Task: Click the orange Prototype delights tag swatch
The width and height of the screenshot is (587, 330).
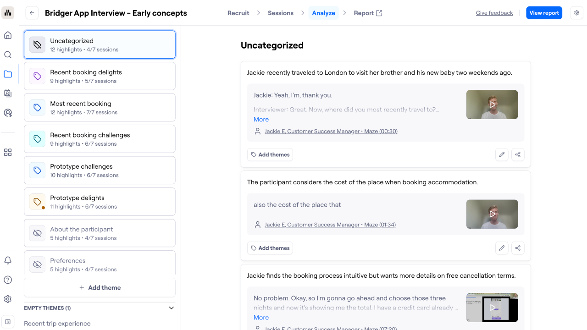Action: [38, 202]
